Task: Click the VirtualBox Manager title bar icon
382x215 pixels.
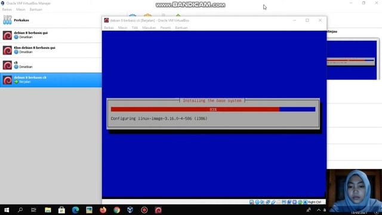Action: [x=2, y=3]
